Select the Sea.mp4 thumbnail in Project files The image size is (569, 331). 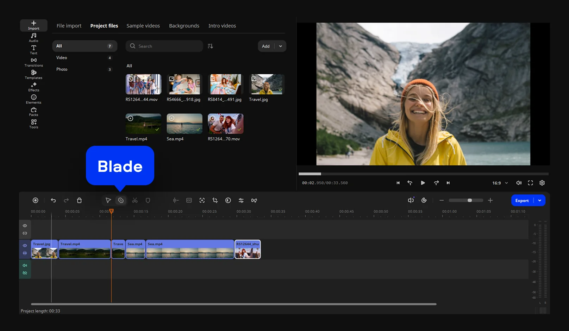[x=185, y=124]
